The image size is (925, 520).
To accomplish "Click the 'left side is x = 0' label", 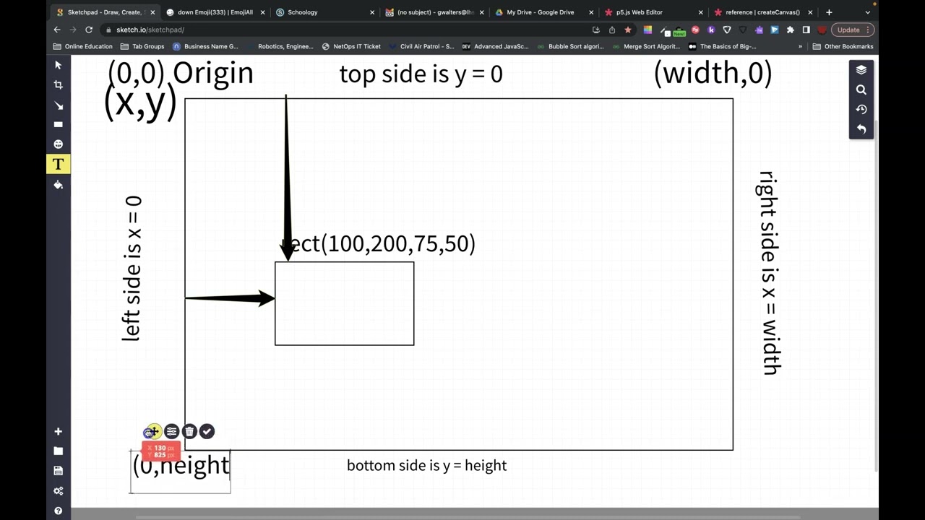I will pos(132,268).
